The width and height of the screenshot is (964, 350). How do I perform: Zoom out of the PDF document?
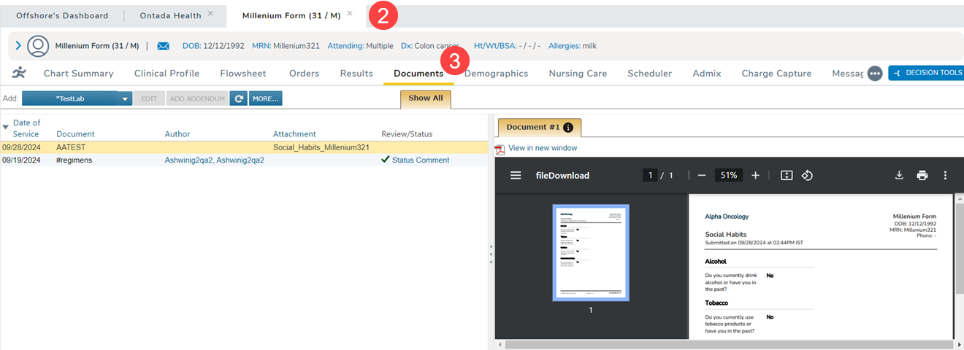tap(701, 176)
